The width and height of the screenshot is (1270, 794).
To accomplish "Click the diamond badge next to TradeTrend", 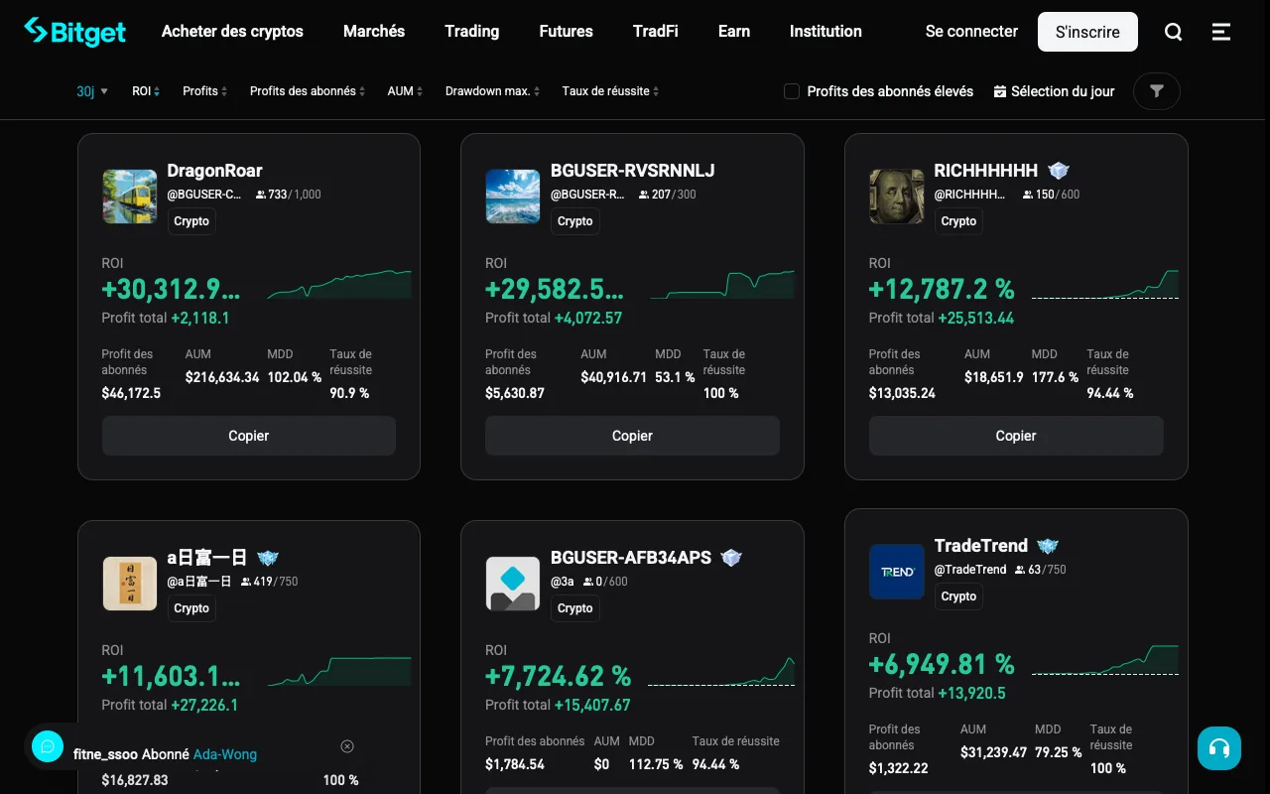I will click(1048, 546).
